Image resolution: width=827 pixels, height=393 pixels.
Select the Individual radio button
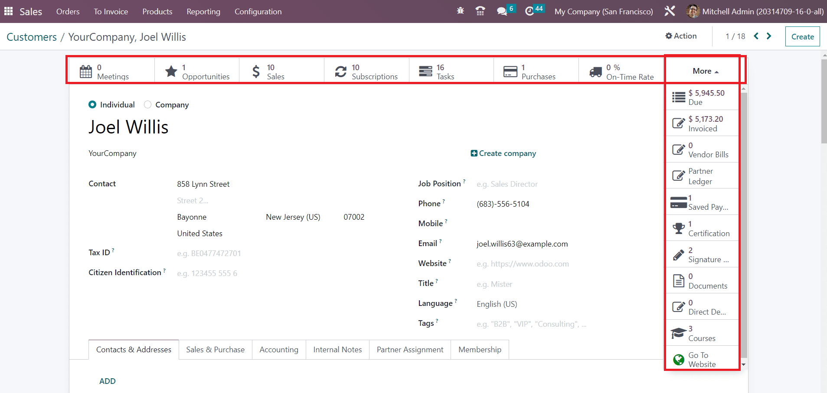[92, 104]
